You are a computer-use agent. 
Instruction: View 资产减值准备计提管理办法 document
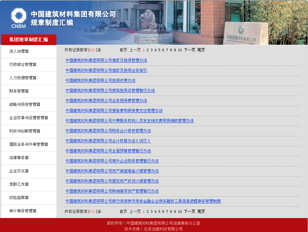[112, 171]
